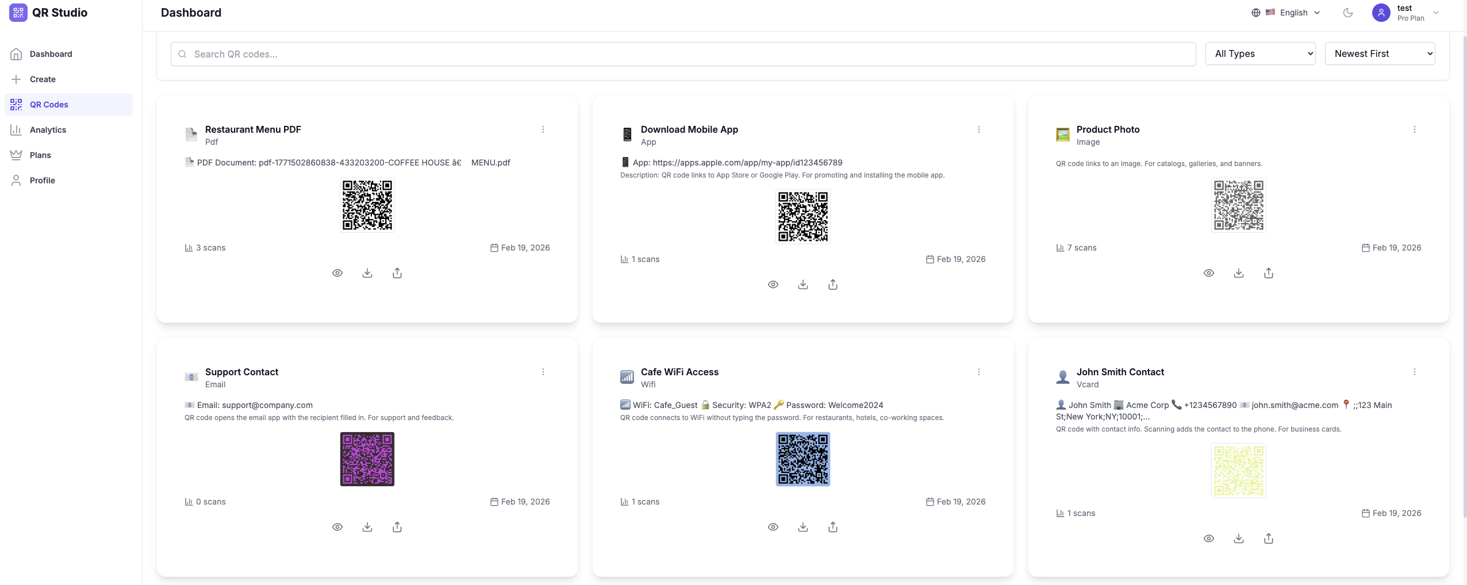Screen dimensions: 1467x585
Task: Share John Smith Contact QR code
Action: [x=1269, y=538]
